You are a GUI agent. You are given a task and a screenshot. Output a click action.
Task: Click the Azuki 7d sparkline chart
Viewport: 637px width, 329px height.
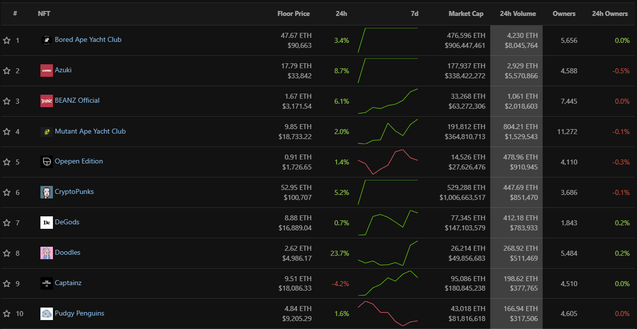coord(388,70)
